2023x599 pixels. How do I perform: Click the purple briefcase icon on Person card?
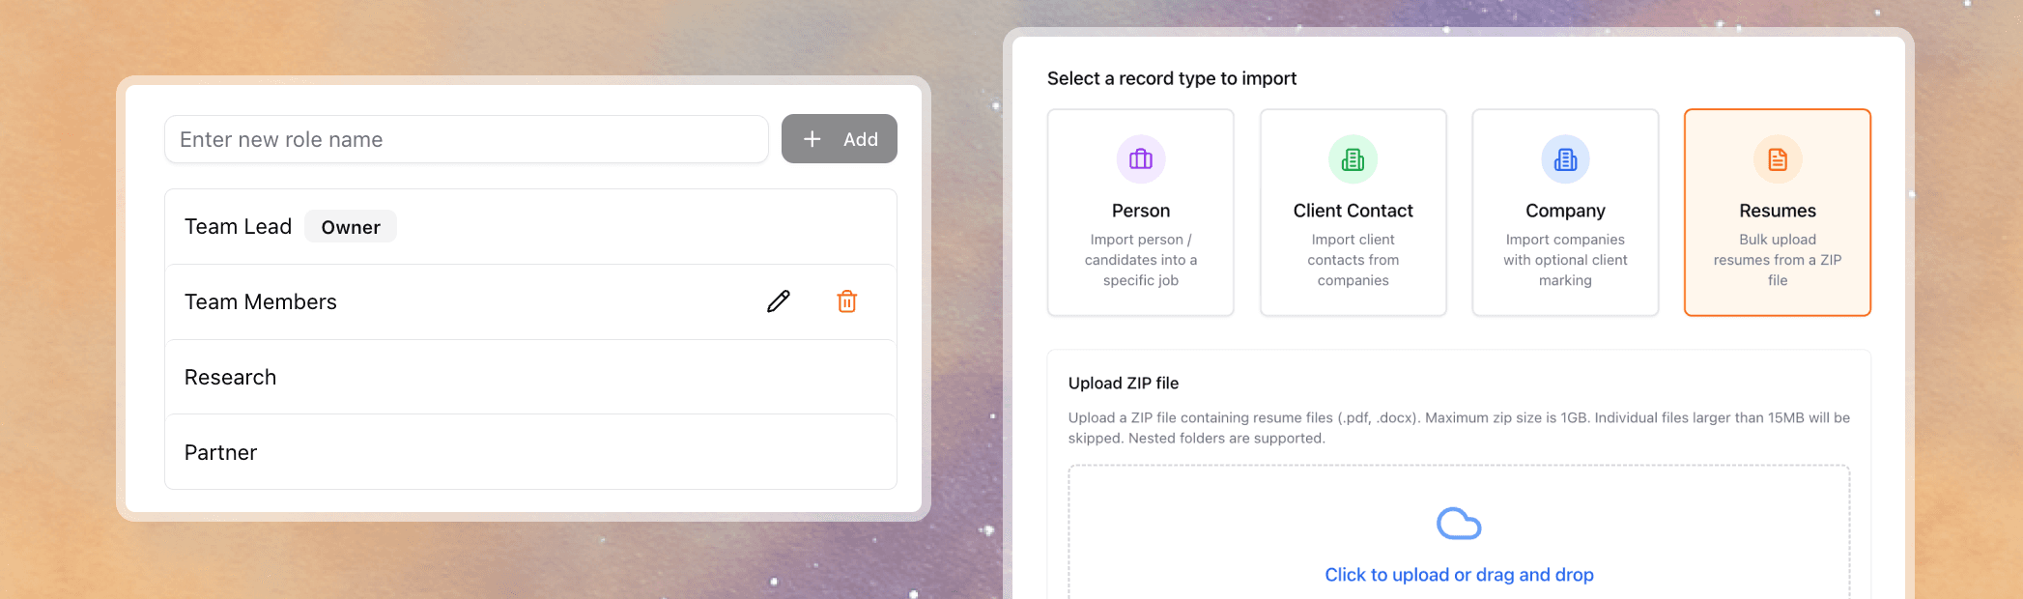[1140, 158]
